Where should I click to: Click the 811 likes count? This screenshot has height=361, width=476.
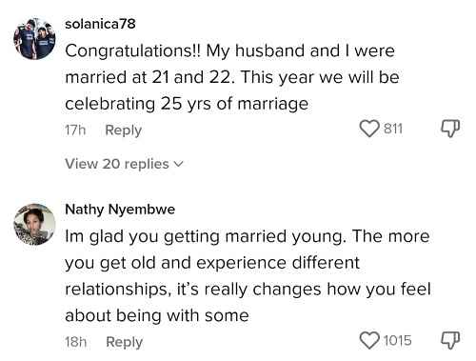393,129
